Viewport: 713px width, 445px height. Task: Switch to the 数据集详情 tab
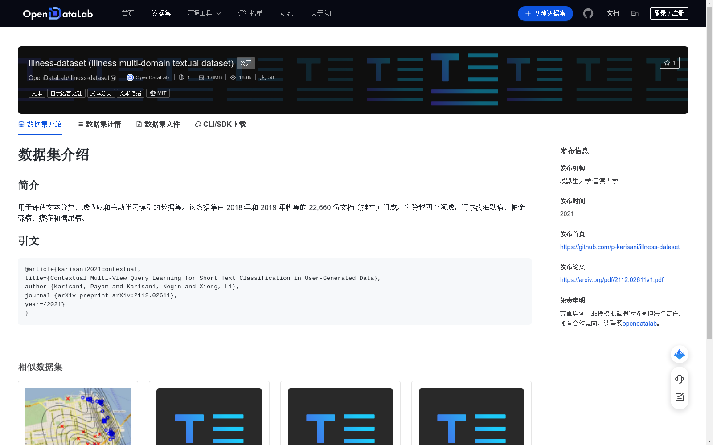[99, 124]
